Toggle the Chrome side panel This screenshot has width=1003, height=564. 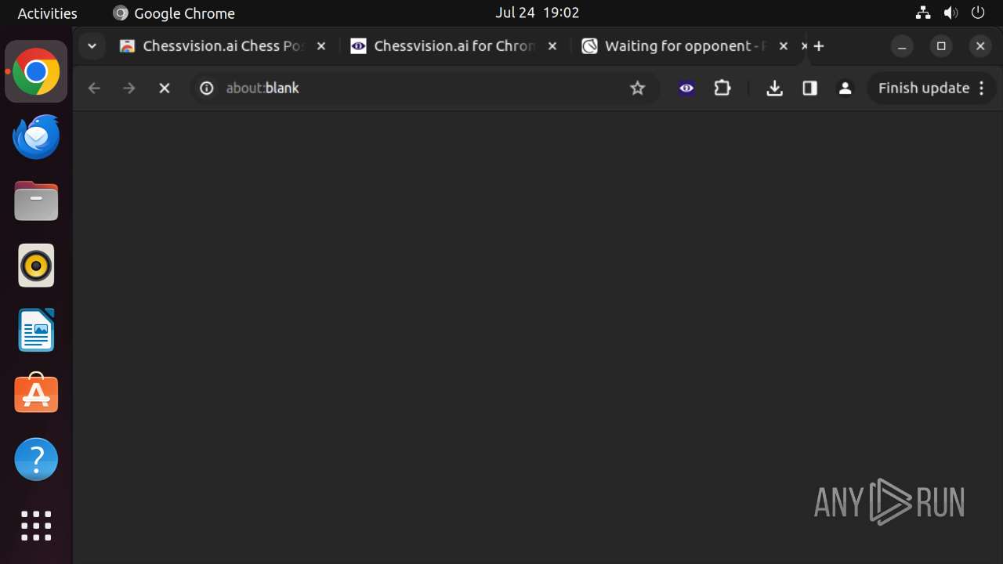tap(810, 89)
